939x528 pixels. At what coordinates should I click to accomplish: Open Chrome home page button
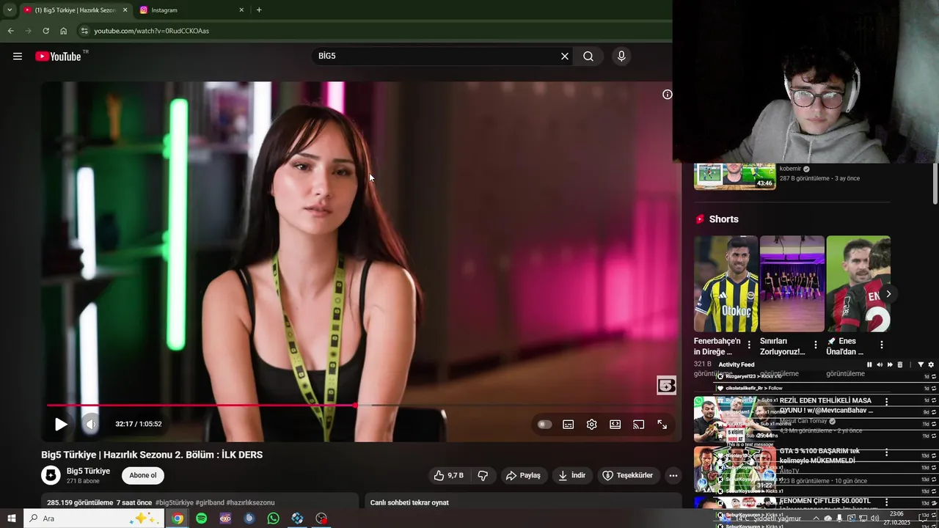point(63,31)
